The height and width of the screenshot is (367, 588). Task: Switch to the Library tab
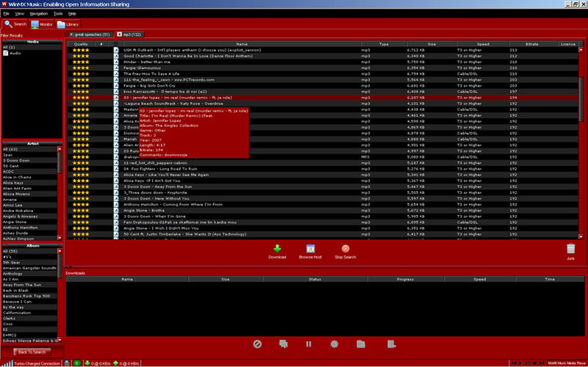(68, 24)
